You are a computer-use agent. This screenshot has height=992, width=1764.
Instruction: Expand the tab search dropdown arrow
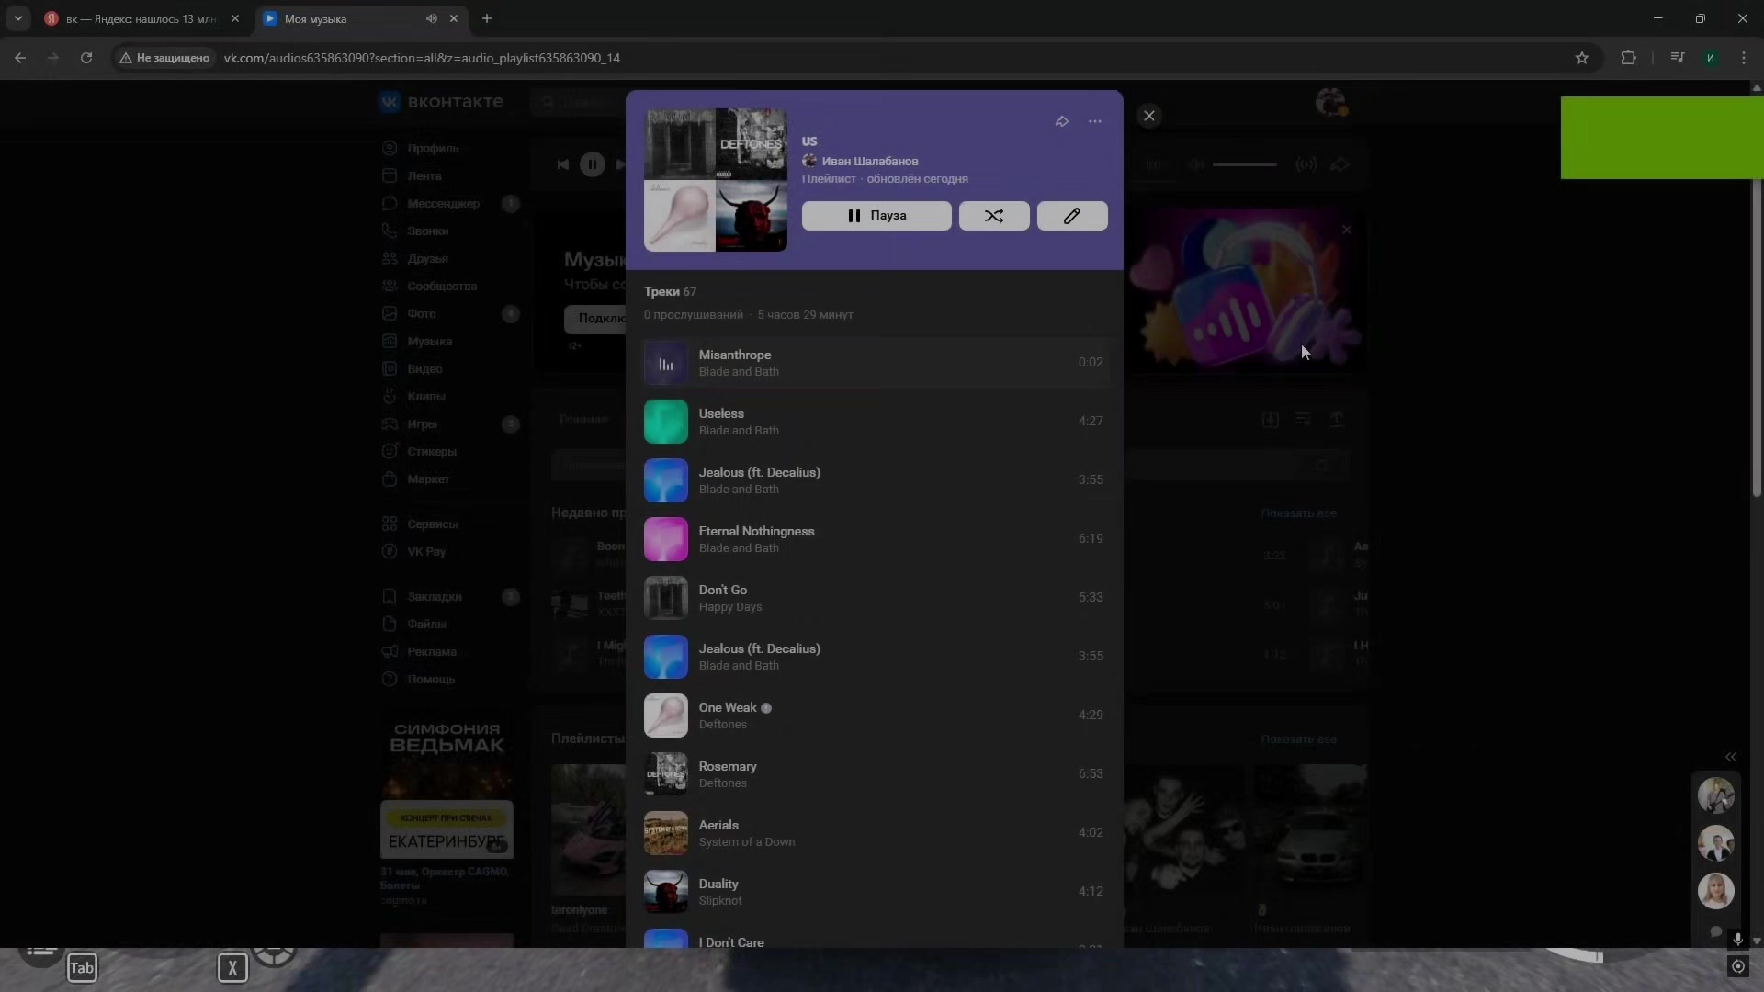tap(17, 18)
